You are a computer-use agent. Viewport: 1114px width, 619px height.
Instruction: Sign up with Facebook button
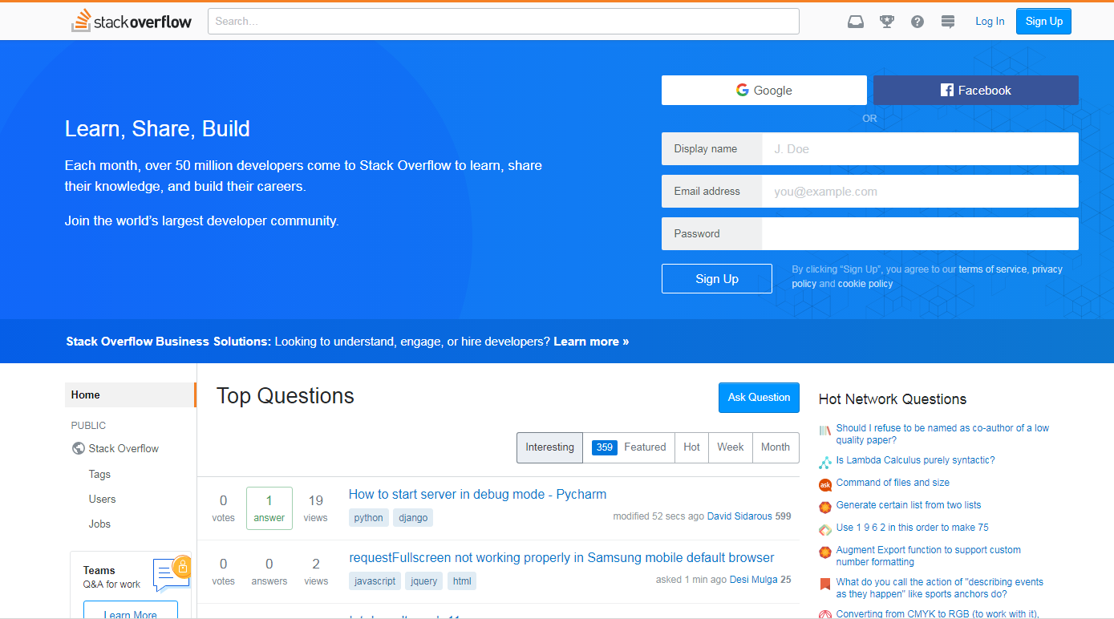[x=975, y=91]
